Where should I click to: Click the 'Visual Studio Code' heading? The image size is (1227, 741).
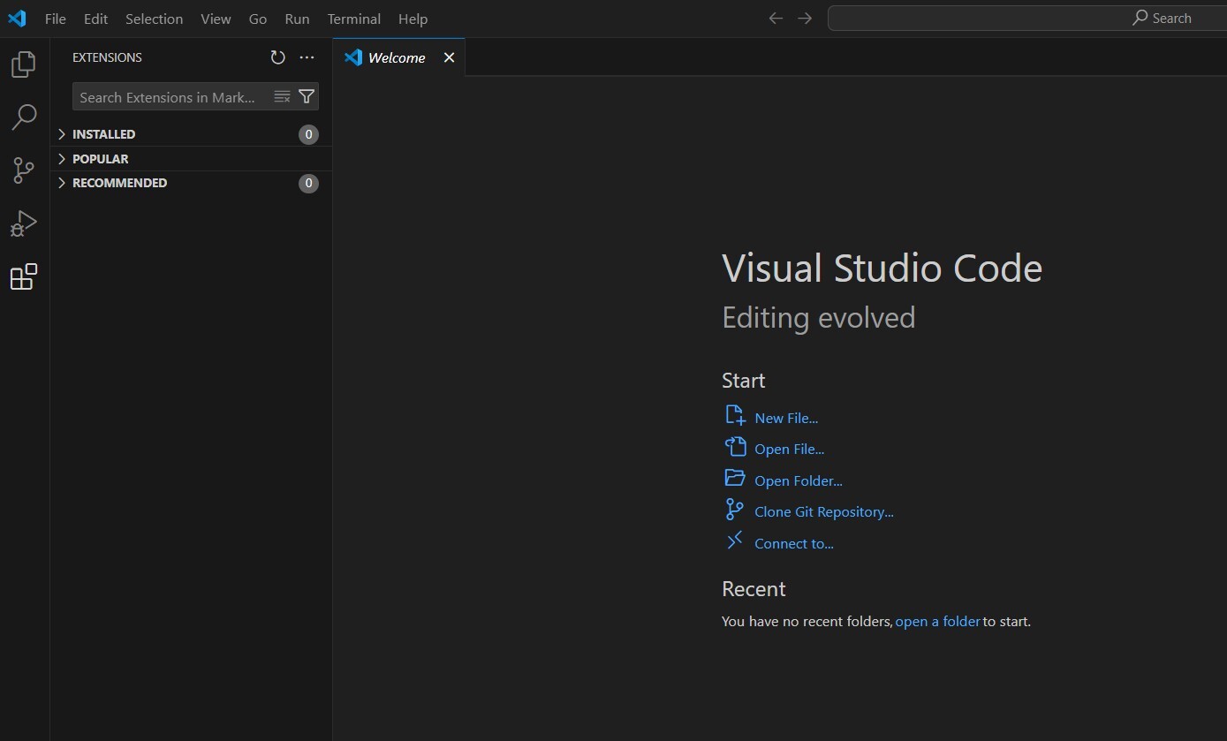coord(882,268)
